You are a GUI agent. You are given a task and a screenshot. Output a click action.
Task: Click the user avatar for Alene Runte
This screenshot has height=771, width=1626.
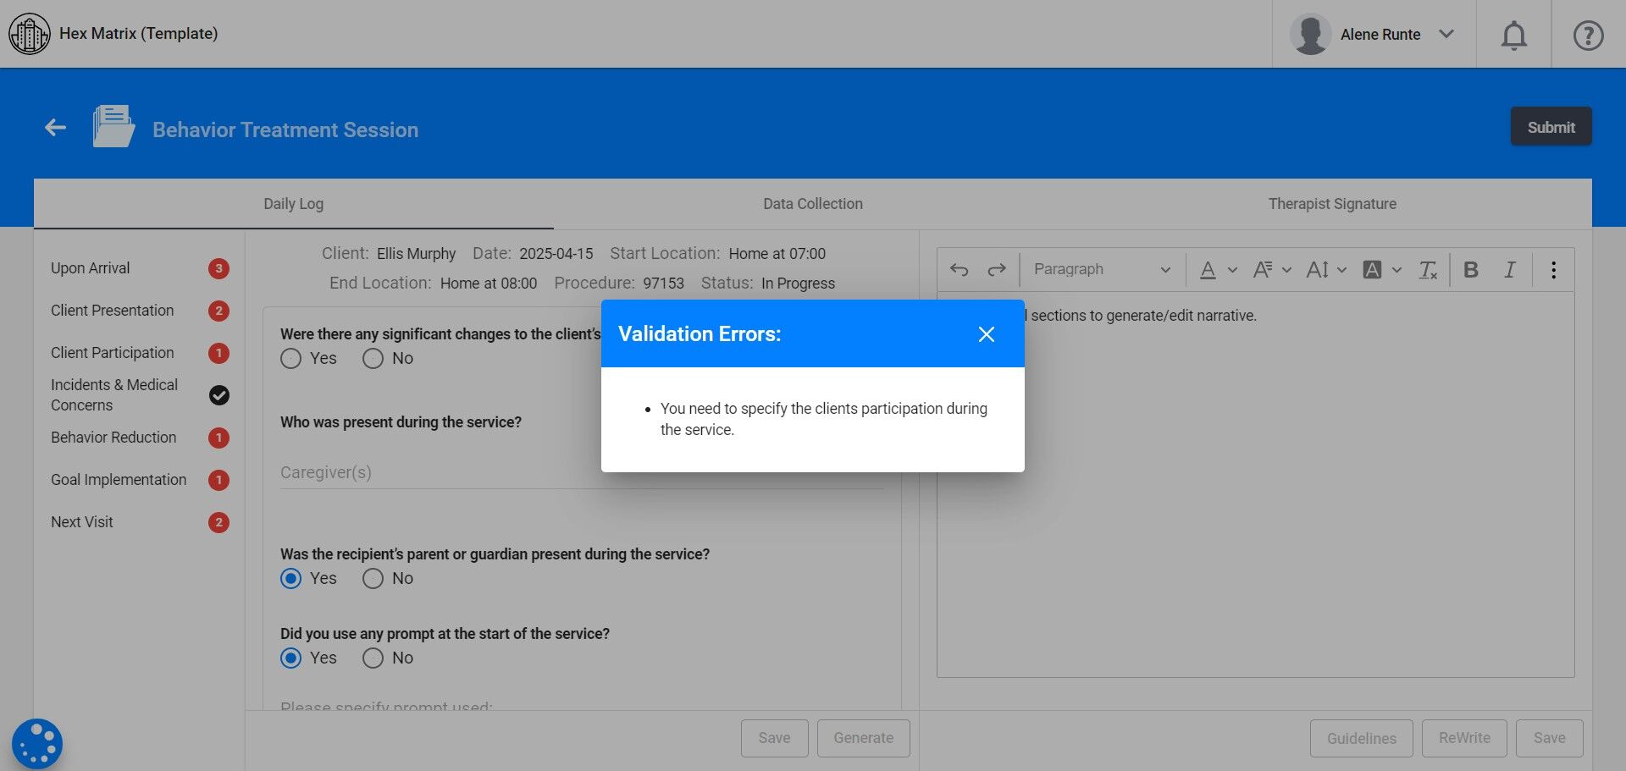(1310, 35)
